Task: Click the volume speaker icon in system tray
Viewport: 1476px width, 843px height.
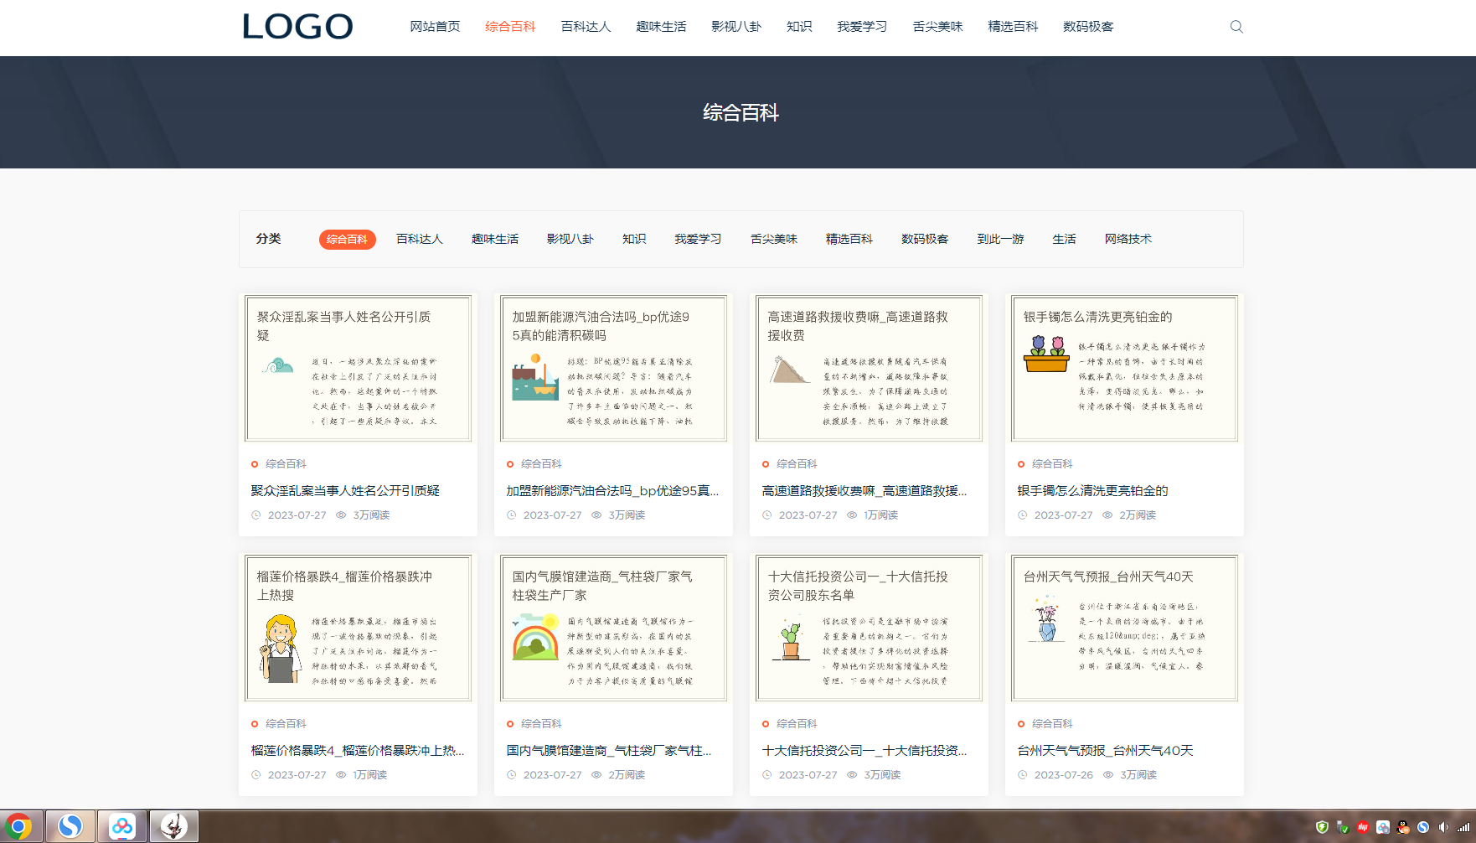Action: coord(1443,827)
